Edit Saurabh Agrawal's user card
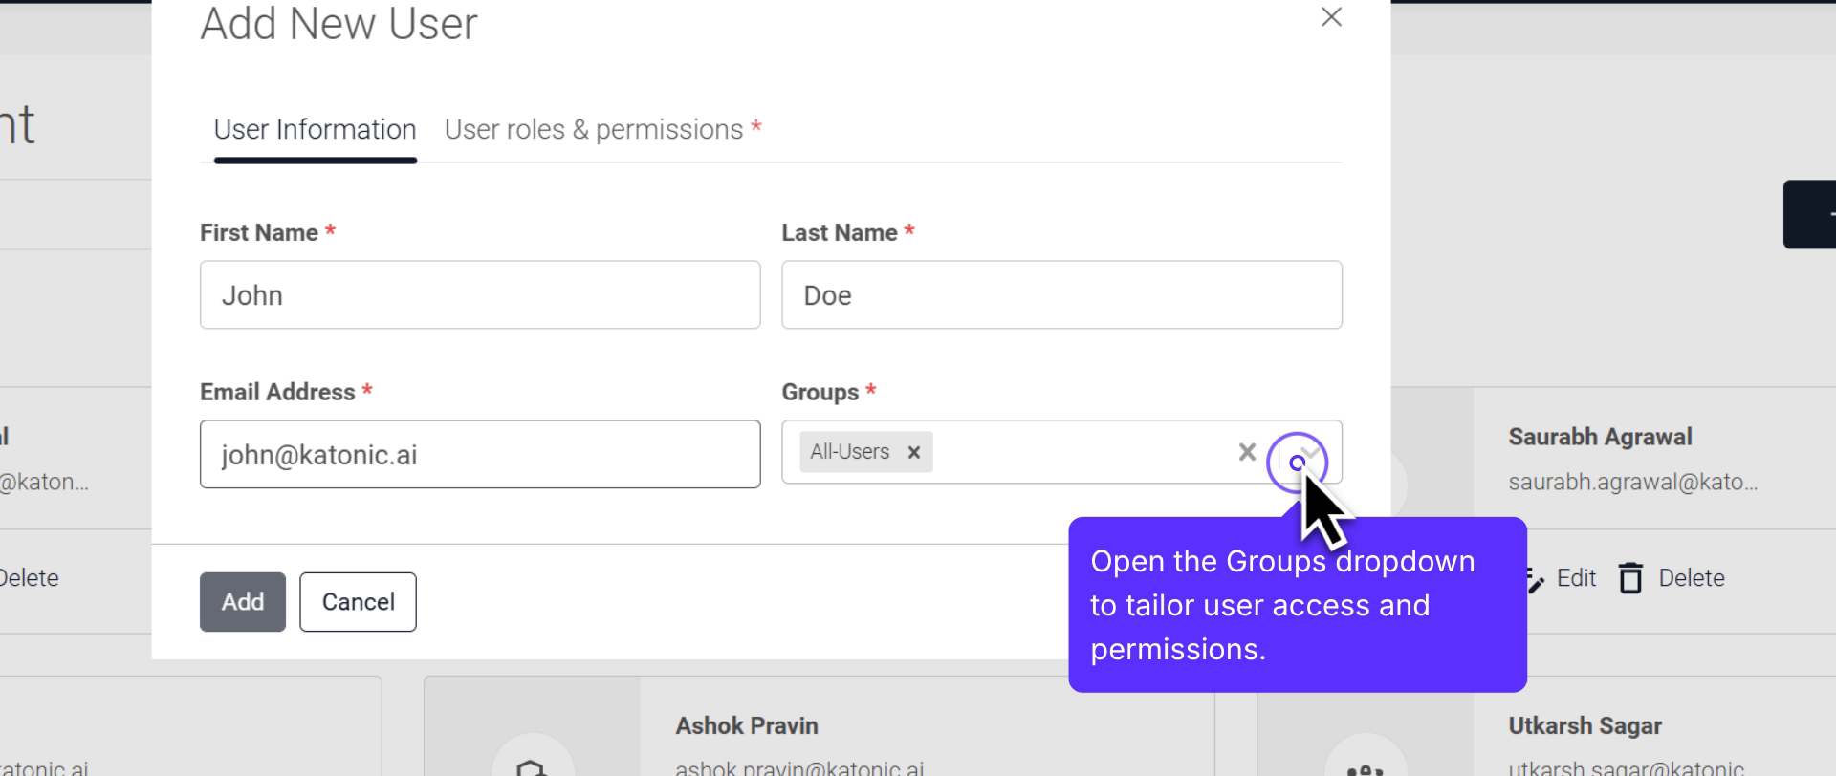The image size is (1836, 776). (1564, 578)
